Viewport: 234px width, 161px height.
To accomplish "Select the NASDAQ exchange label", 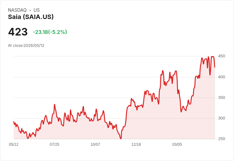I will [x=17, y=10].
